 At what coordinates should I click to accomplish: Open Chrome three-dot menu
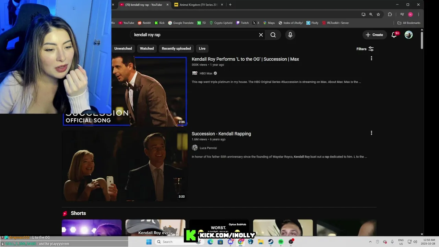418,14
